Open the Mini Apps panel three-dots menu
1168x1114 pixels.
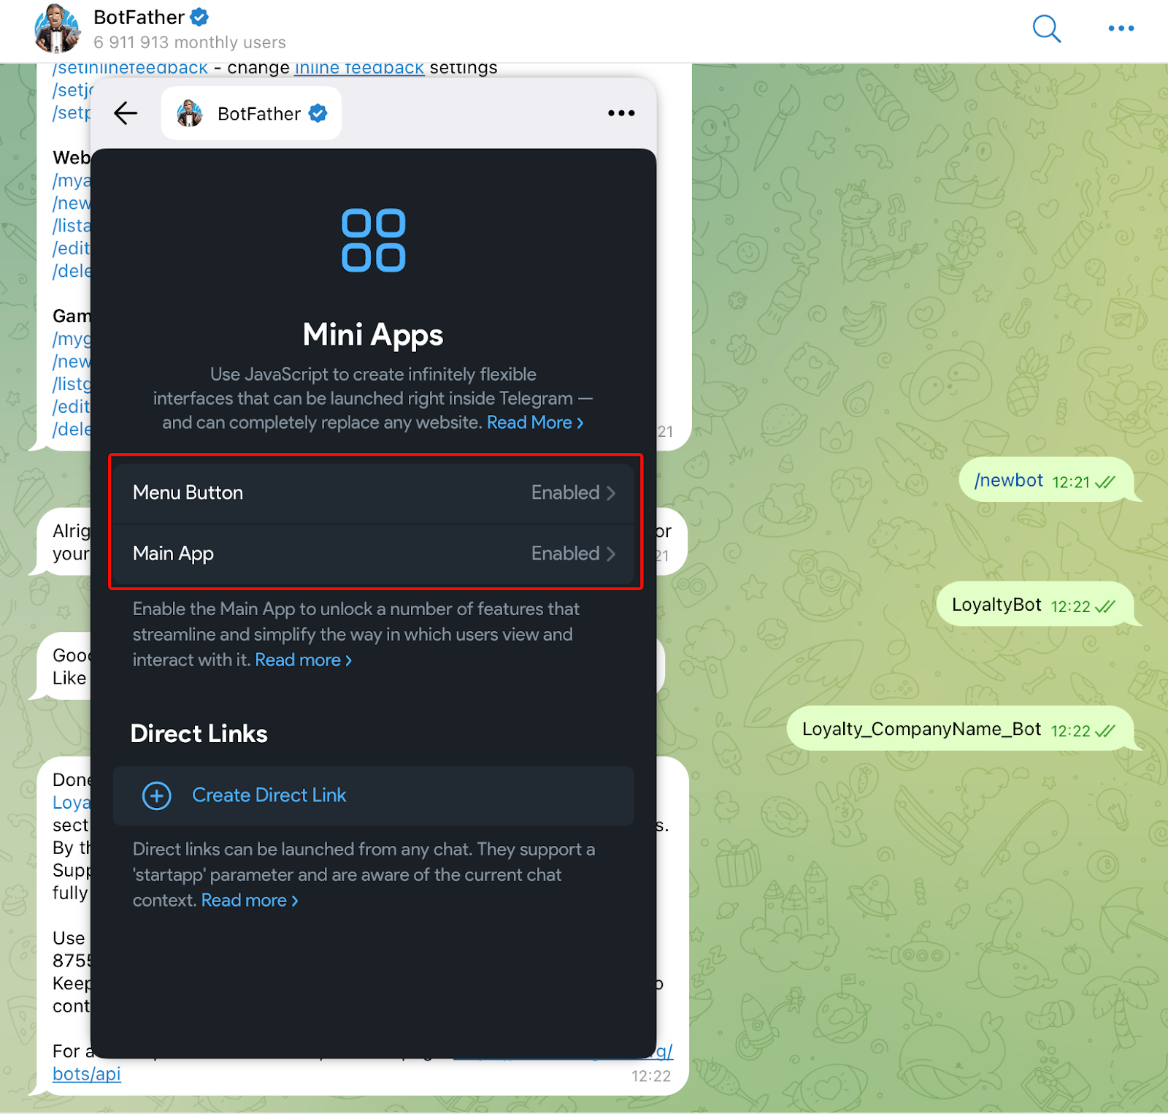[x=621, y=113]
